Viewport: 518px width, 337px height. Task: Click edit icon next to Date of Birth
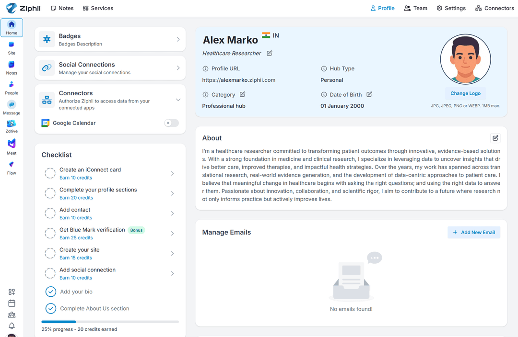(369, 94)
